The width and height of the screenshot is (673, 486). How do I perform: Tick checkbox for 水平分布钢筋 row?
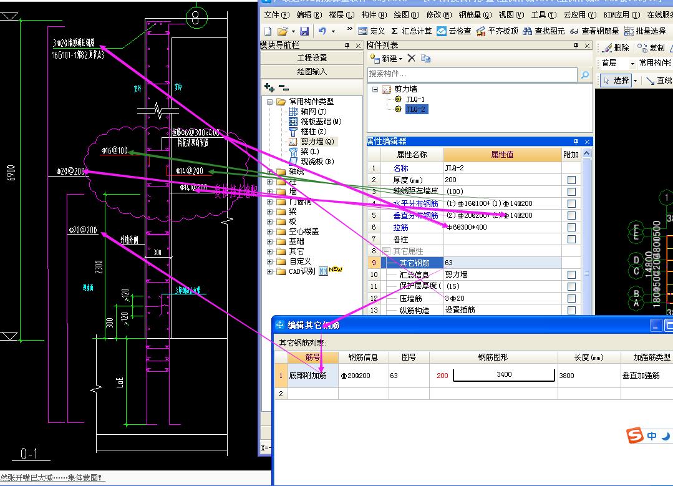(571, 203)
